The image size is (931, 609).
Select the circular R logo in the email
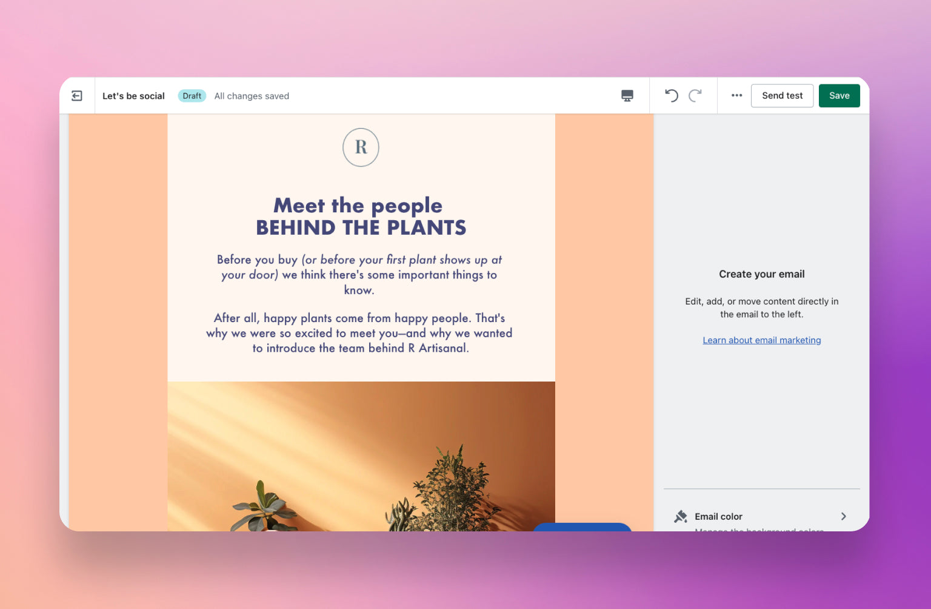(x=361, y=147)
